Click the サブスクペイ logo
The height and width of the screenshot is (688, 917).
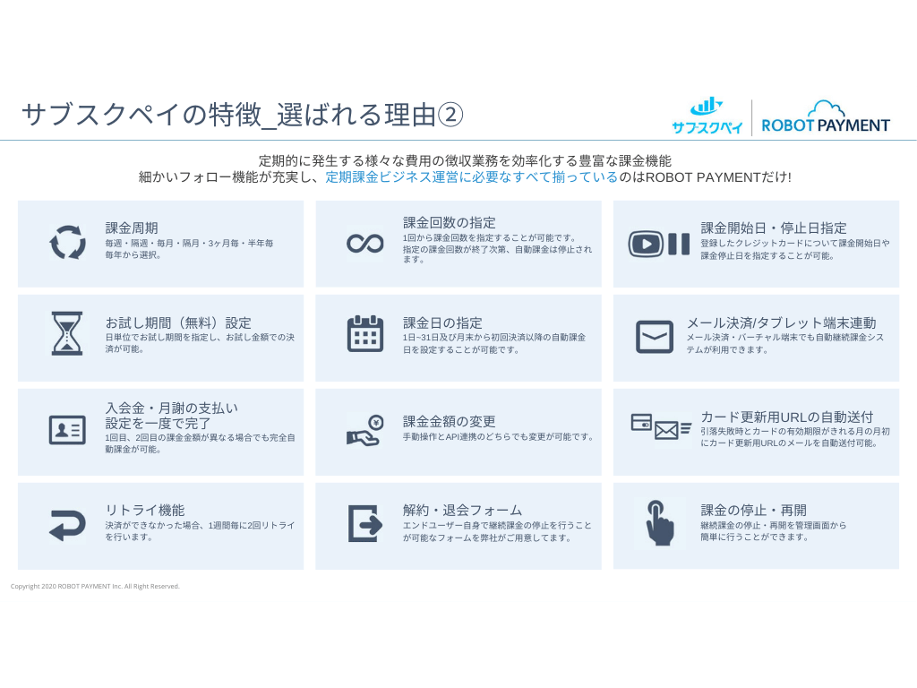(707, 116)
